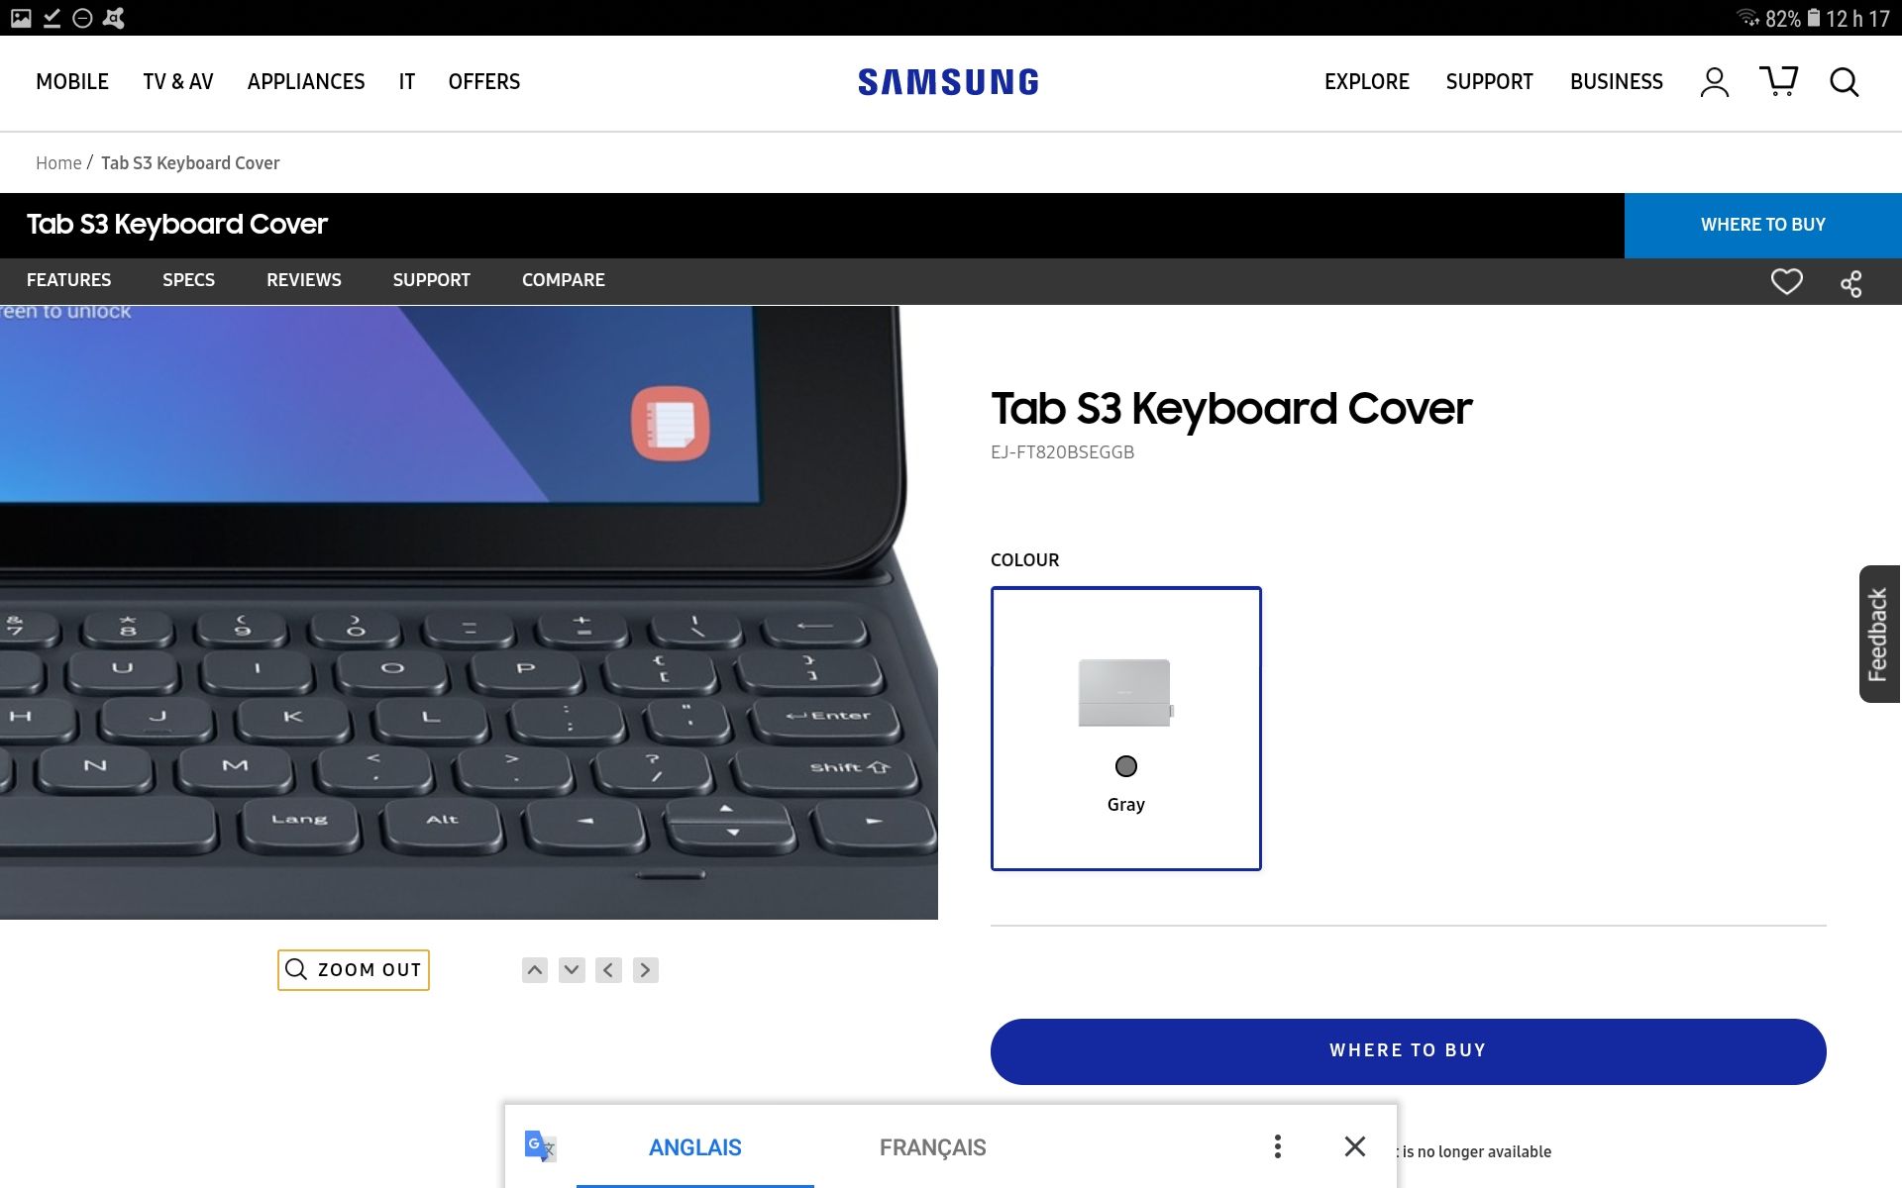Switch translation to Français
This screenshot has height=1188, width=1902.
click(932, 1147)
